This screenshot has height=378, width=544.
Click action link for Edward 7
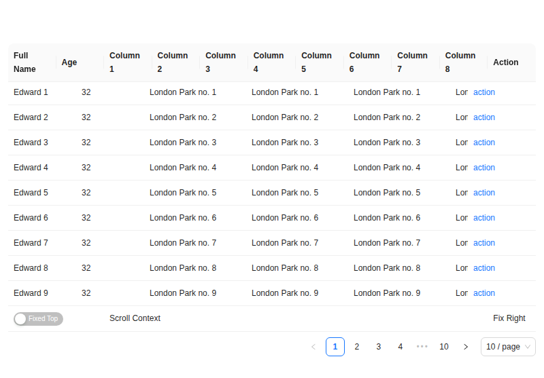tap(484, 243)
